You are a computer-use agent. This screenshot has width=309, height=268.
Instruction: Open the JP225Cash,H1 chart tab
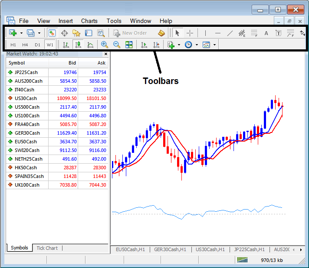tap(249, 249)
